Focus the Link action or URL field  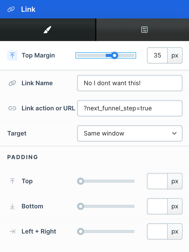(130, 108)
